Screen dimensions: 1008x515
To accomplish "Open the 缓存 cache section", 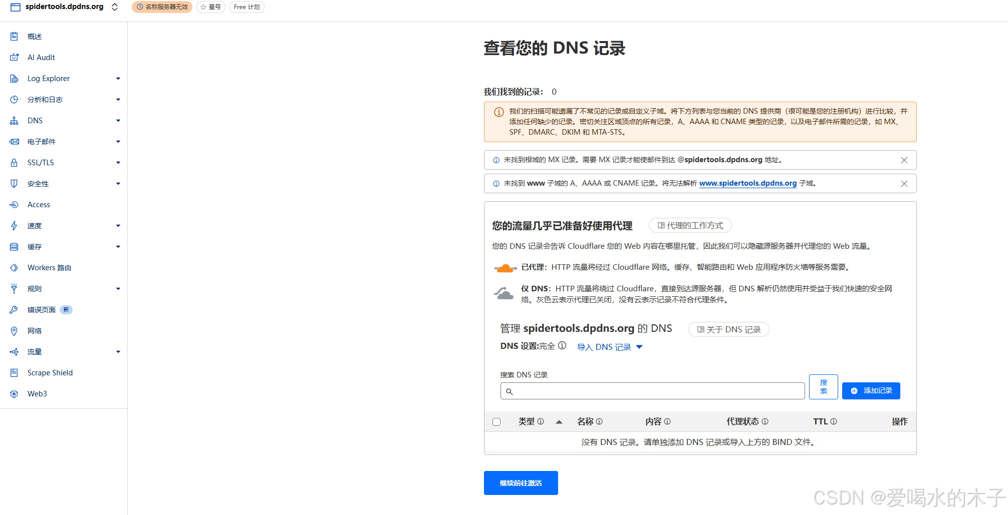I will coord(35,246).
